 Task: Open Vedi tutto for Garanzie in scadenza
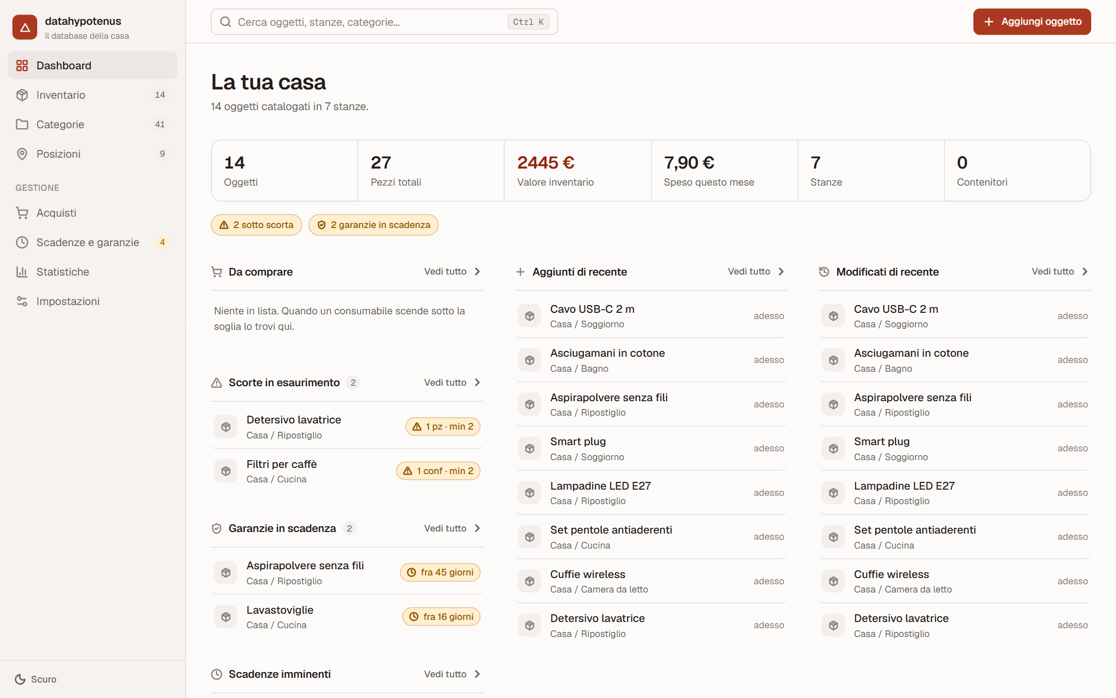[x=453, y=528]
